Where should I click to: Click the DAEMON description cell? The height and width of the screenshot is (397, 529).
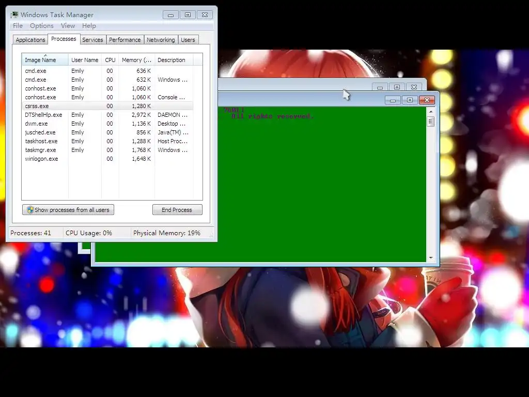click(x=173, y=115)
